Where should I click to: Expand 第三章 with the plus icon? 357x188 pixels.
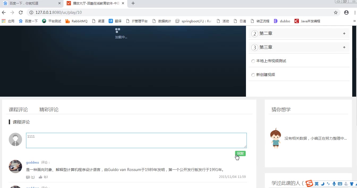click(x=344, y=47)
